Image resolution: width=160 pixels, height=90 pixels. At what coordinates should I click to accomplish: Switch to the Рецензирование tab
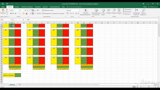[55, 7]
